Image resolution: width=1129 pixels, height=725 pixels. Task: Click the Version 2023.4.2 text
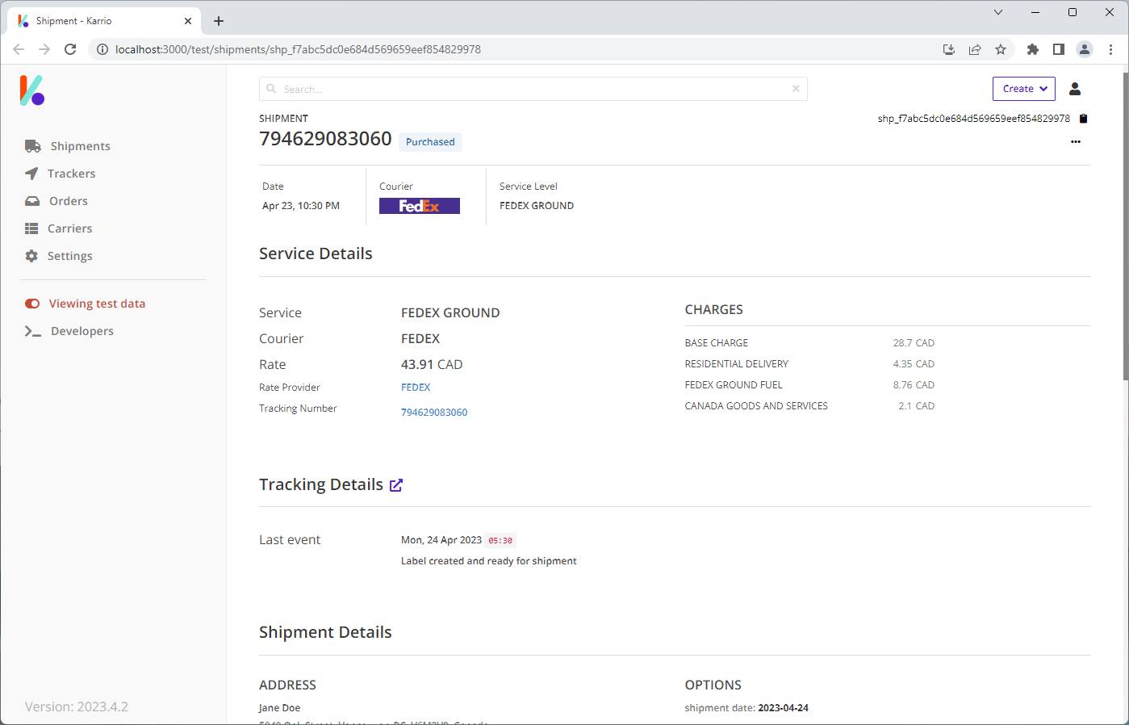[x=77, y=706]
